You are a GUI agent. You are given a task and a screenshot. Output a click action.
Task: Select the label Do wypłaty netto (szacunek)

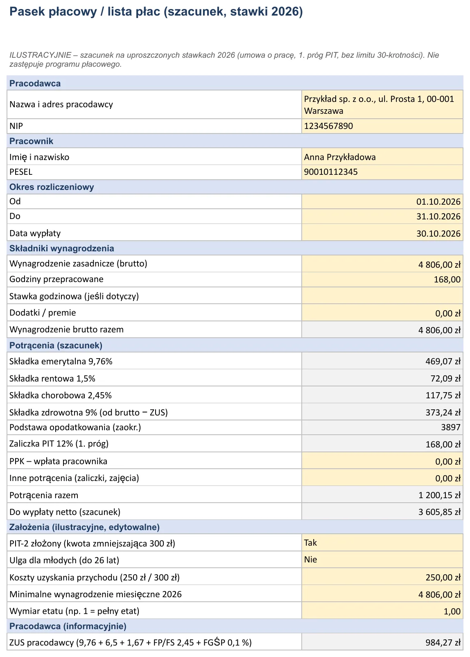[x=65, y=512]
